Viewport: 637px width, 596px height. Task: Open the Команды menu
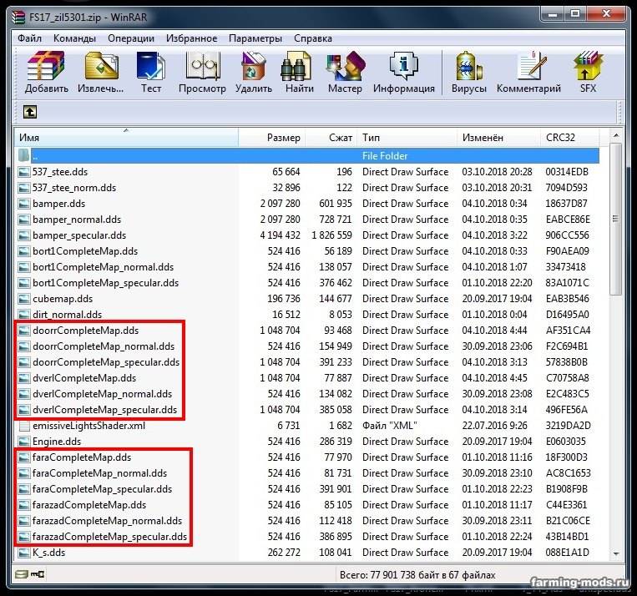click(x=75, y=38)
